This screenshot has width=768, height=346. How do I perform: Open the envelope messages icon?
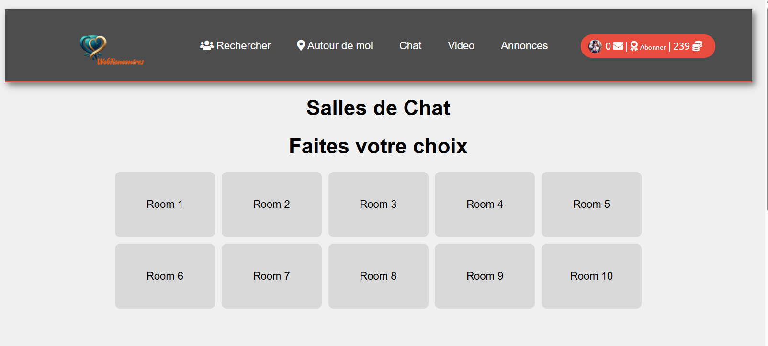coord(618,46)
